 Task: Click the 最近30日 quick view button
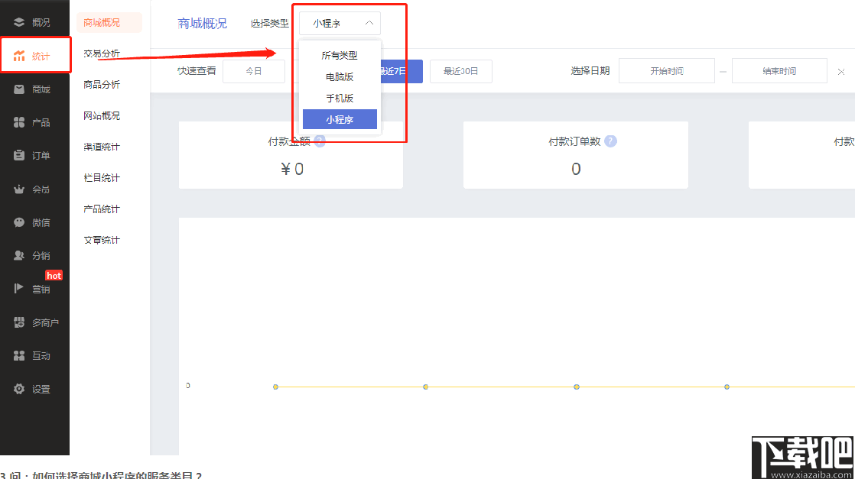[x=460, y=71]
